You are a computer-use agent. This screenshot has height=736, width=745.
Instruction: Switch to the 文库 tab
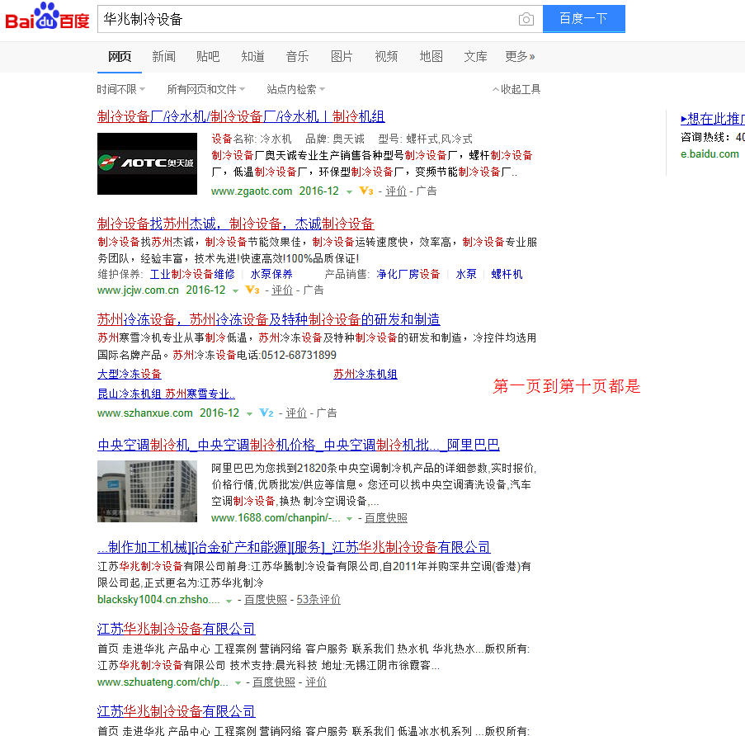tap(475, 57)
